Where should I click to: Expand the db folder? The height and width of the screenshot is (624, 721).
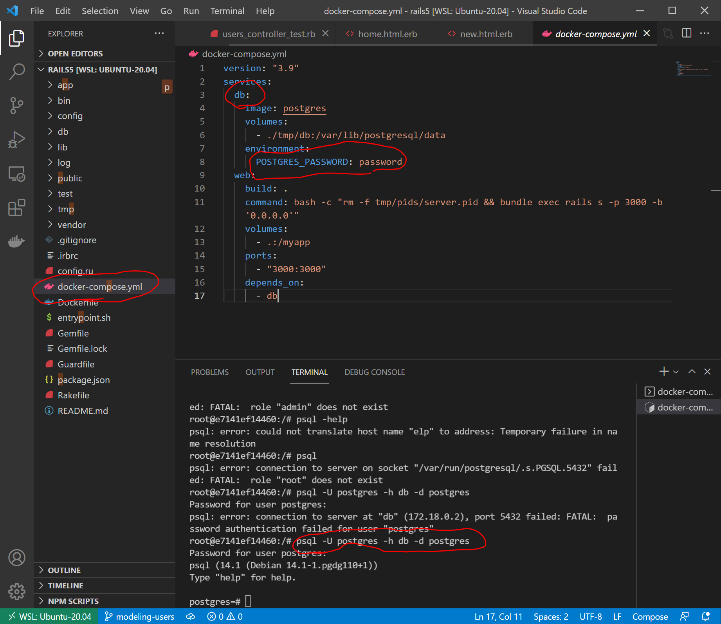pos(105,132)
